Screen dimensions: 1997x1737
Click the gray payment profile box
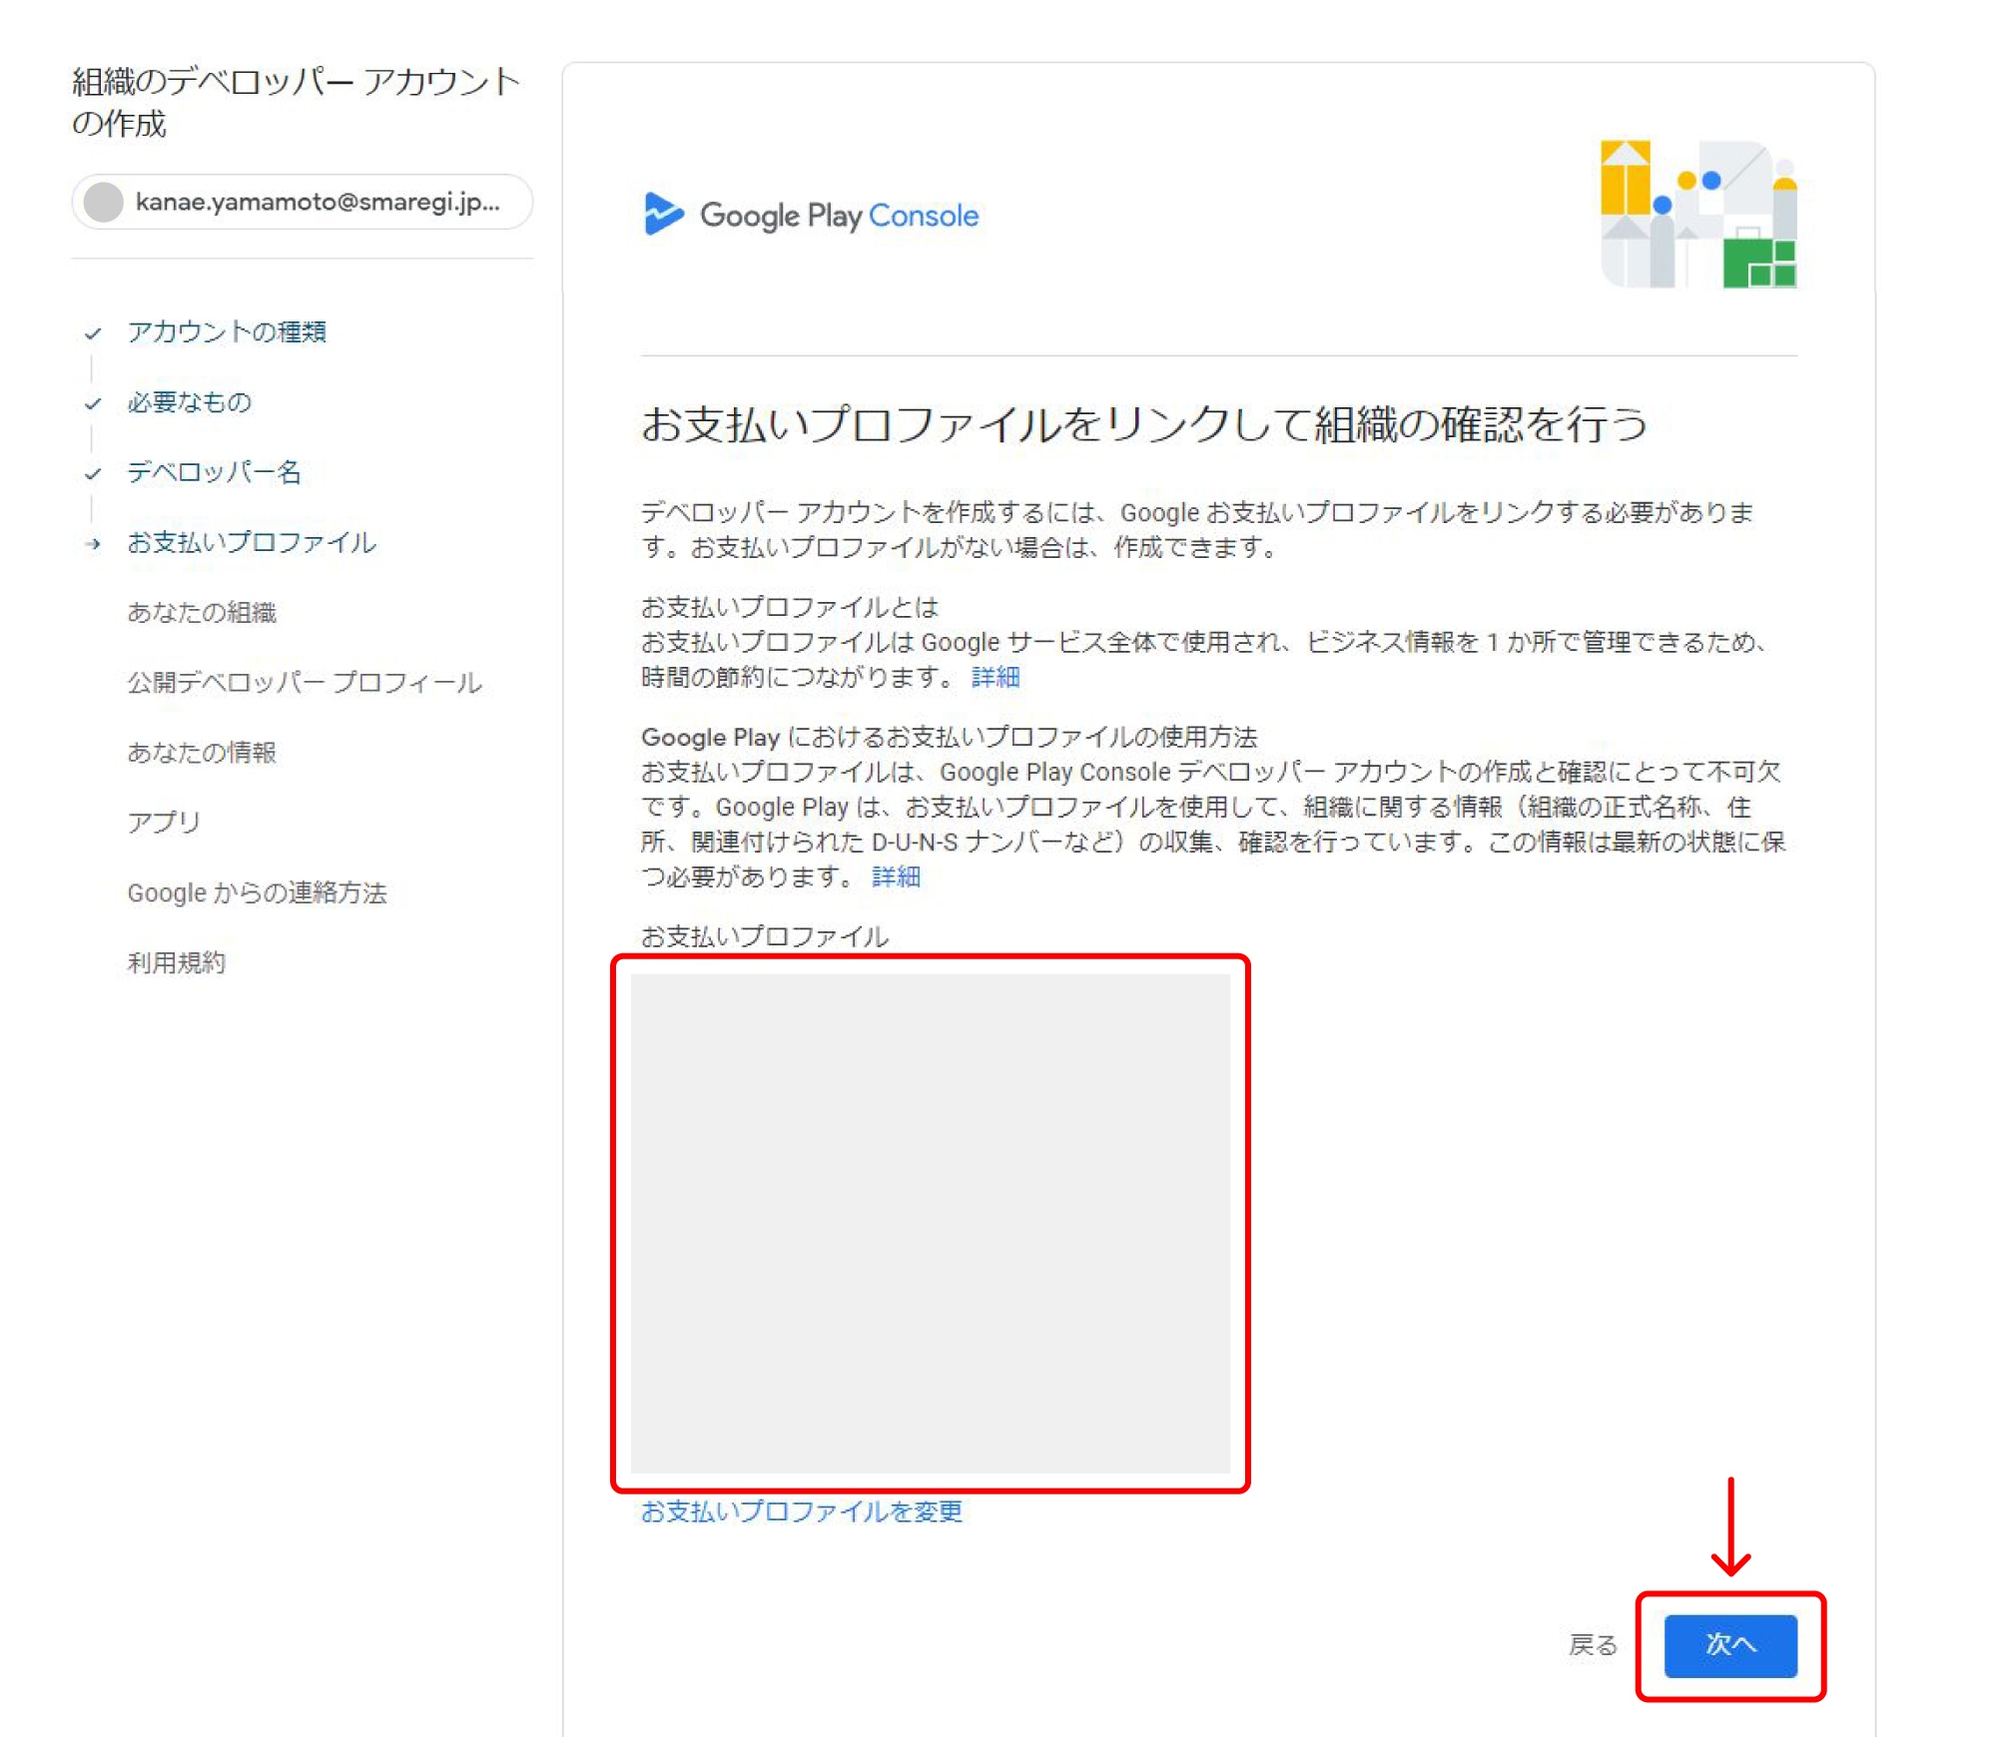[930, 1223]
